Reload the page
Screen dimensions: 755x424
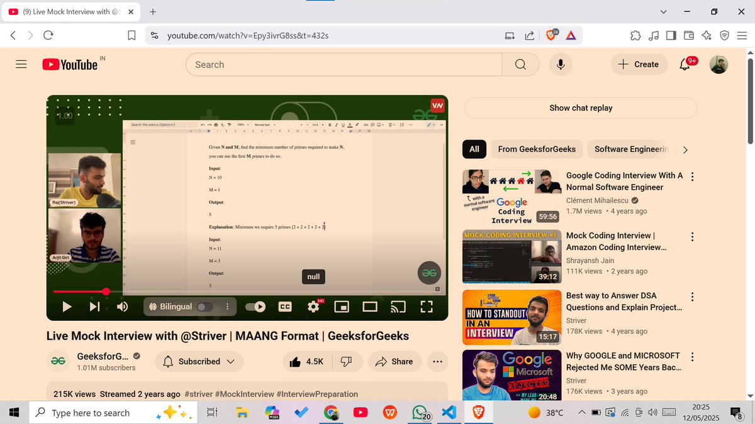click(48, 36)
